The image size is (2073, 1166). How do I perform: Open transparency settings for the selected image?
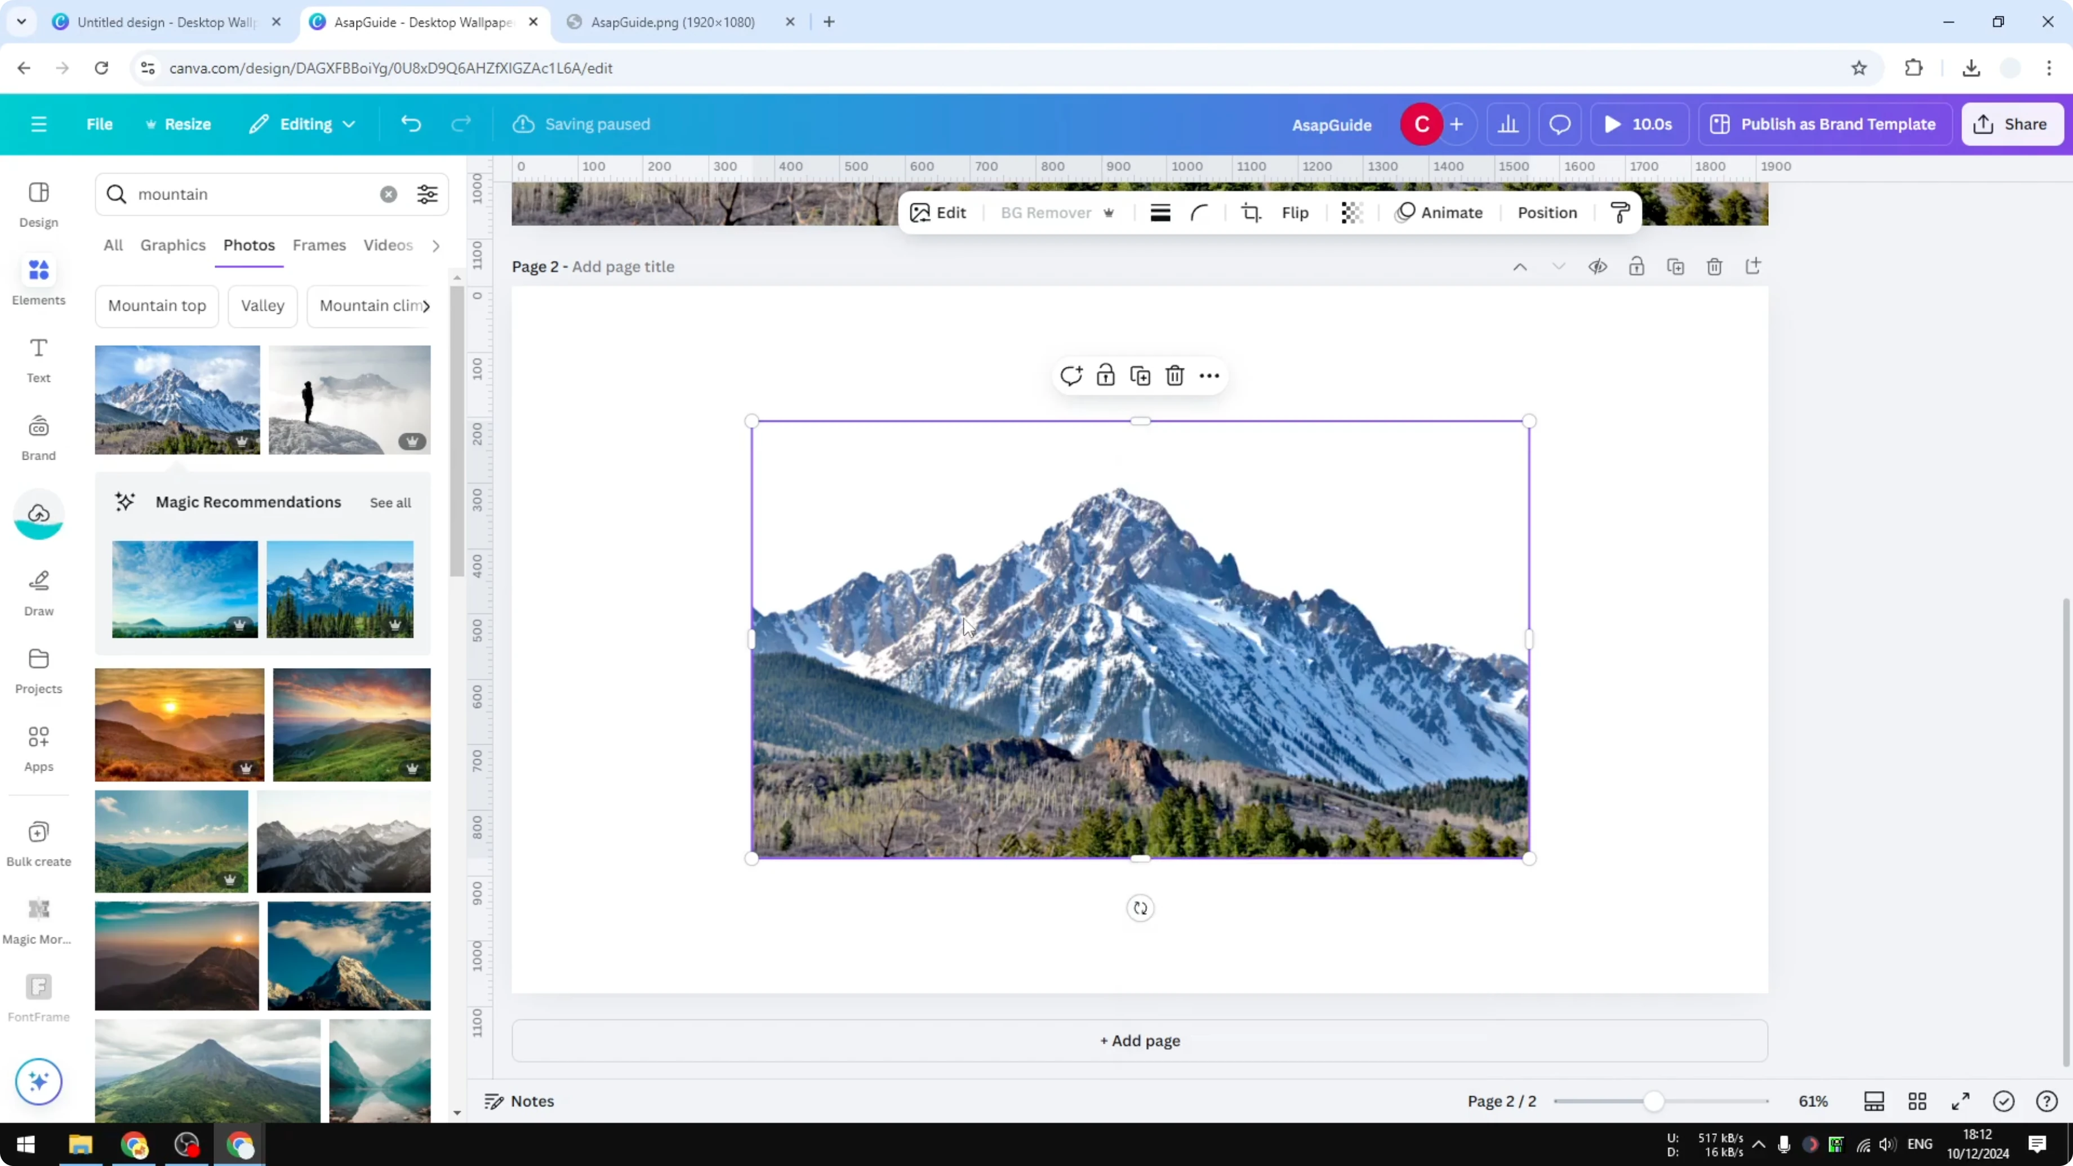coord(1351,212)
